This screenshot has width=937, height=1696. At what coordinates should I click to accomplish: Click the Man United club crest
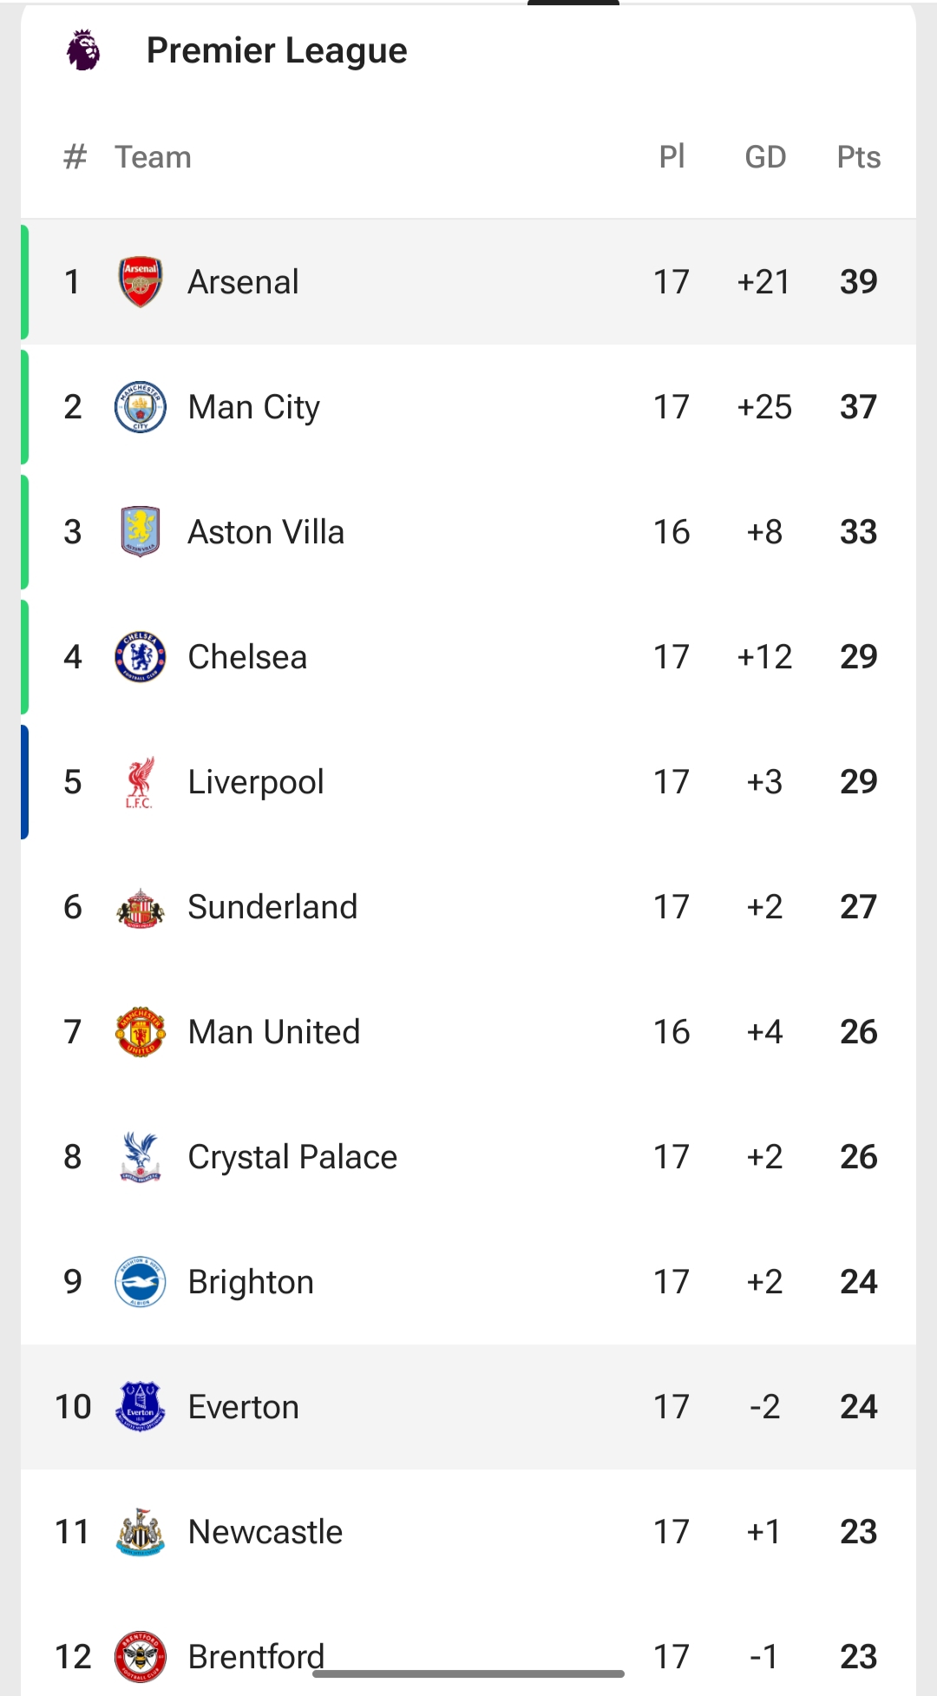(140, 1032)
